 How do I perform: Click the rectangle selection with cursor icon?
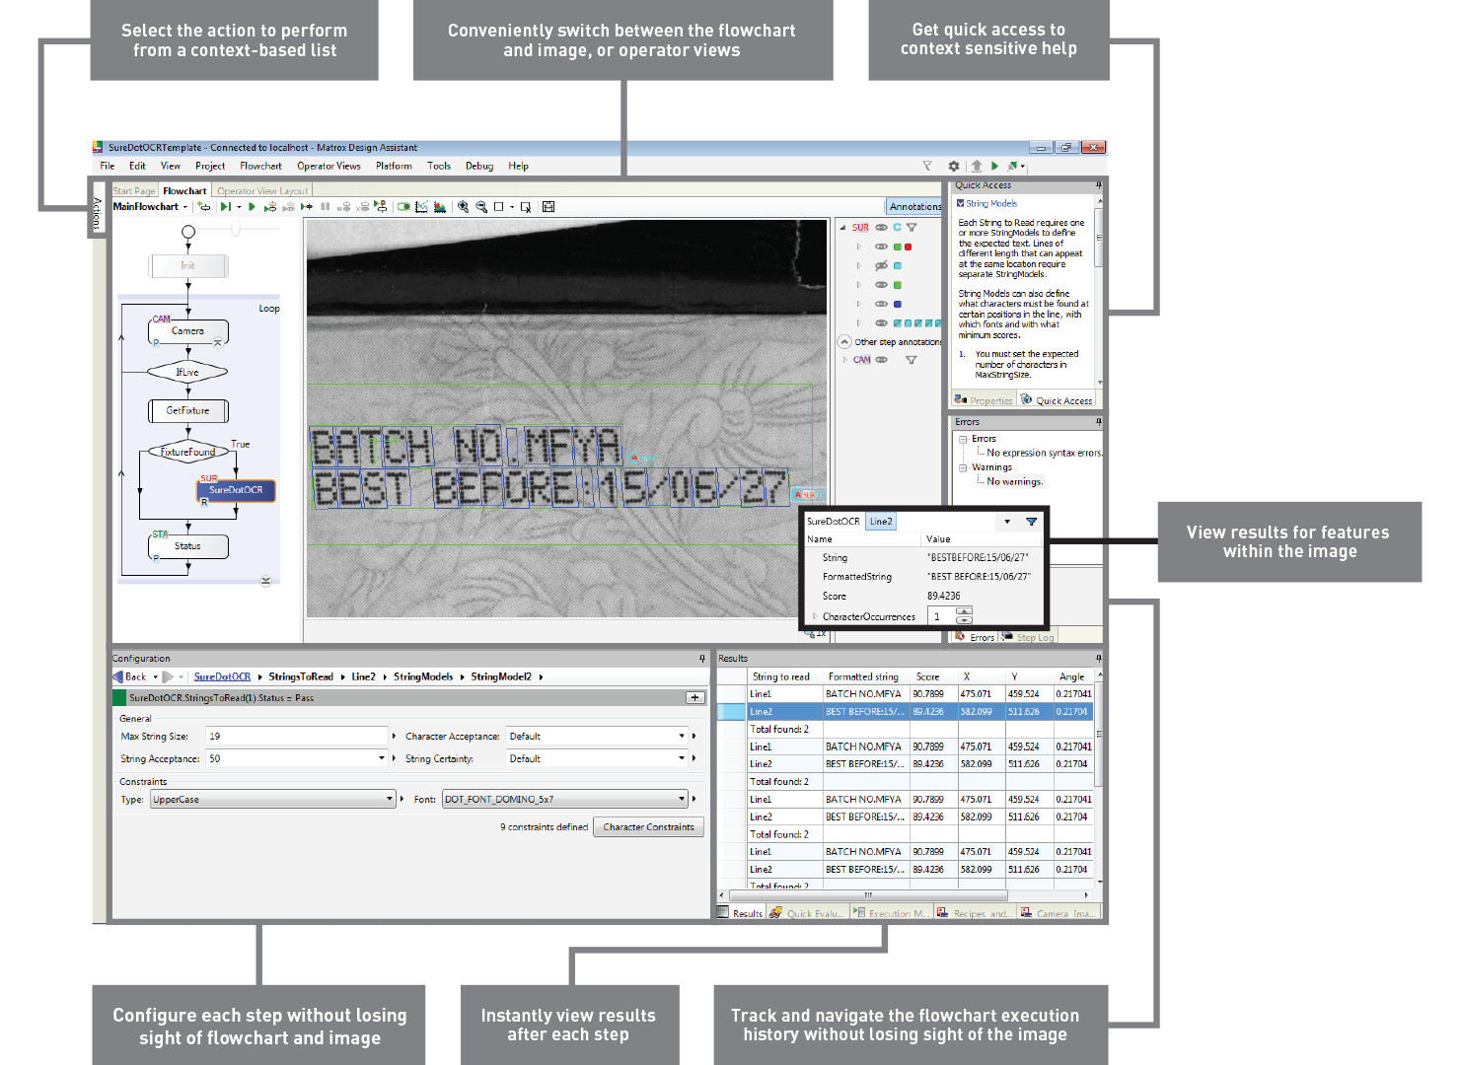tap(526, 207)
